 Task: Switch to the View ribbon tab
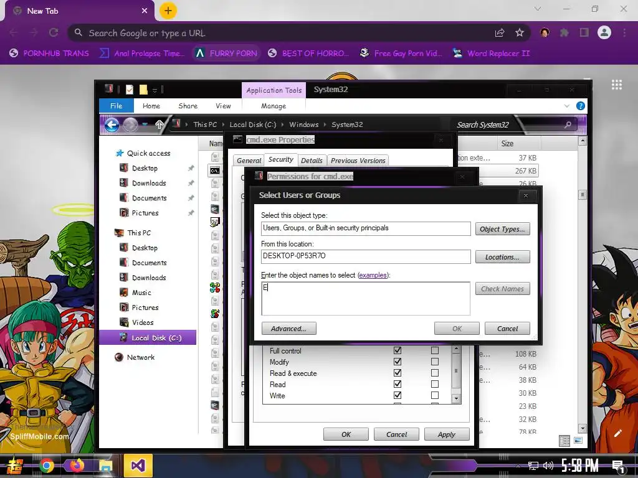(223, 106)
